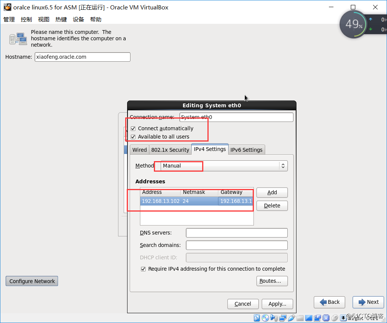Click the audio status icon in VirtualBox bar
Viewport: 387px width, 323px height.
[x=274, y=318]
